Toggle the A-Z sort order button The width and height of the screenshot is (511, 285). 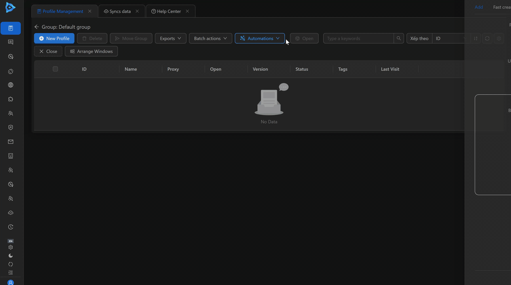(476, 38)
